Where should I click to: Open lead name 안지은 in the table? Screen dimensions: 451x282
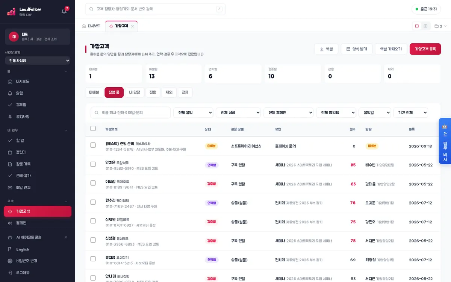point(110,162)
